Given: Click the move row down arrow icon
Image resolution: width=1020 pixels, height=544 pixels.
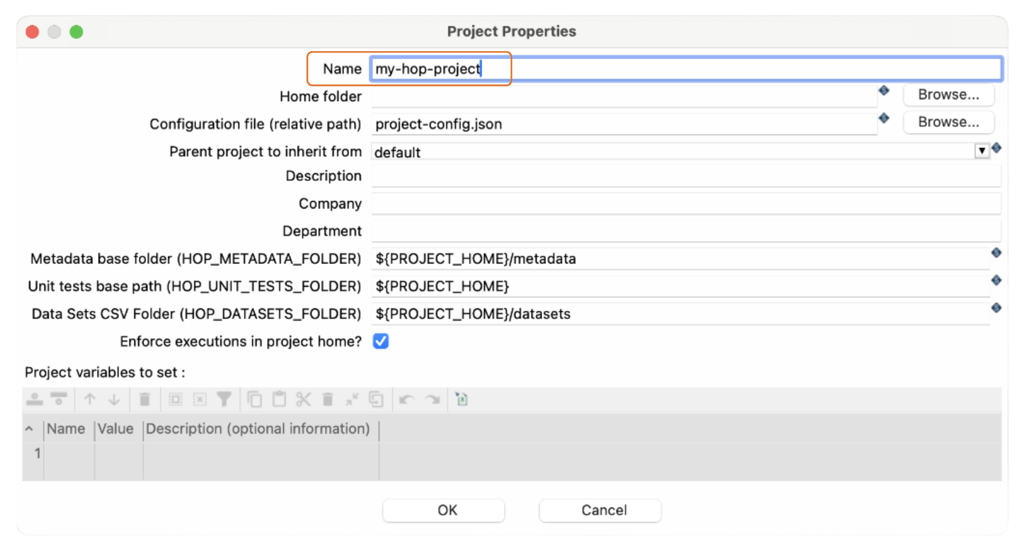Looking at the screenshot, I should tap(114, 400).
